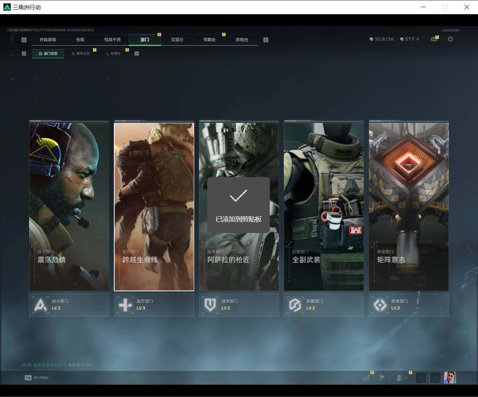Click the 医疗部门 LV.3 cross icon

coord(125,305)
